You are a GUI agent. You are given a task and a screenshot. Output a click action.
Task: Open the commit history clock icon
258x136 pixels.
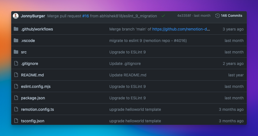(x=217, y=16)
